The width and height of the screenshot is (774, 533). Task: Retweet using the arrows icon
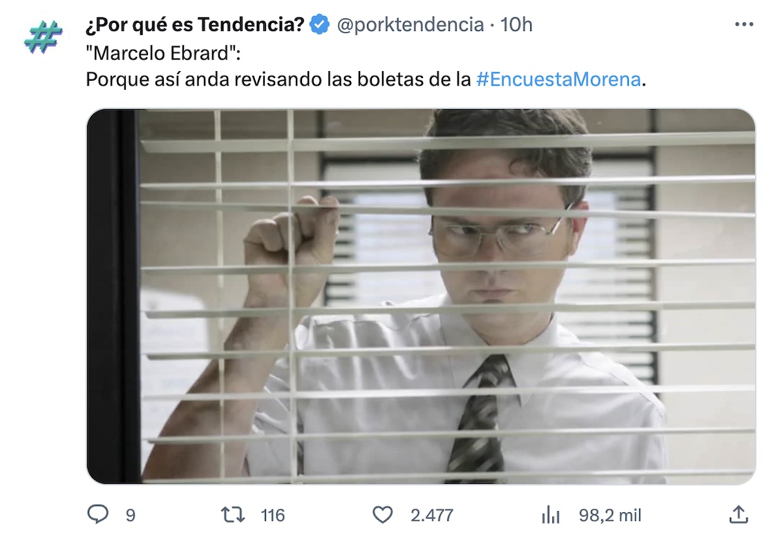232,515
